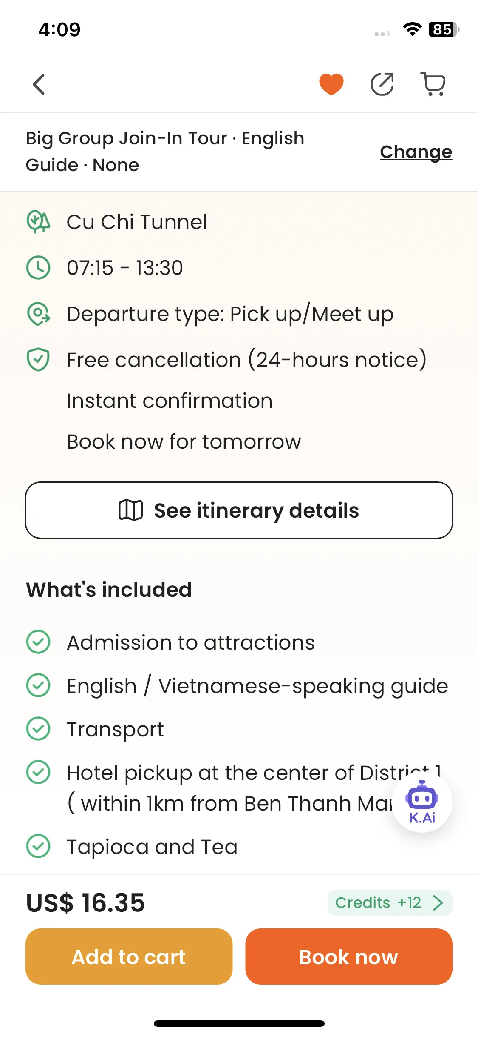Toggle the orange heart favorite icon
Viewport: 478px width, 1037px height.
pos(331,84)
